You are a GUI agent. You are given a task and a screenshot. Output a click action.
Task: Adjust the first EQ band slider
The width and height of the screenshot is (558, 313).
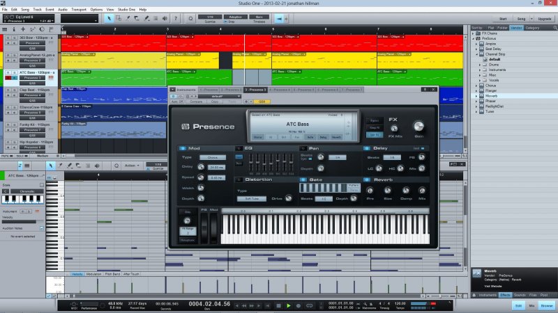(252, 161)
